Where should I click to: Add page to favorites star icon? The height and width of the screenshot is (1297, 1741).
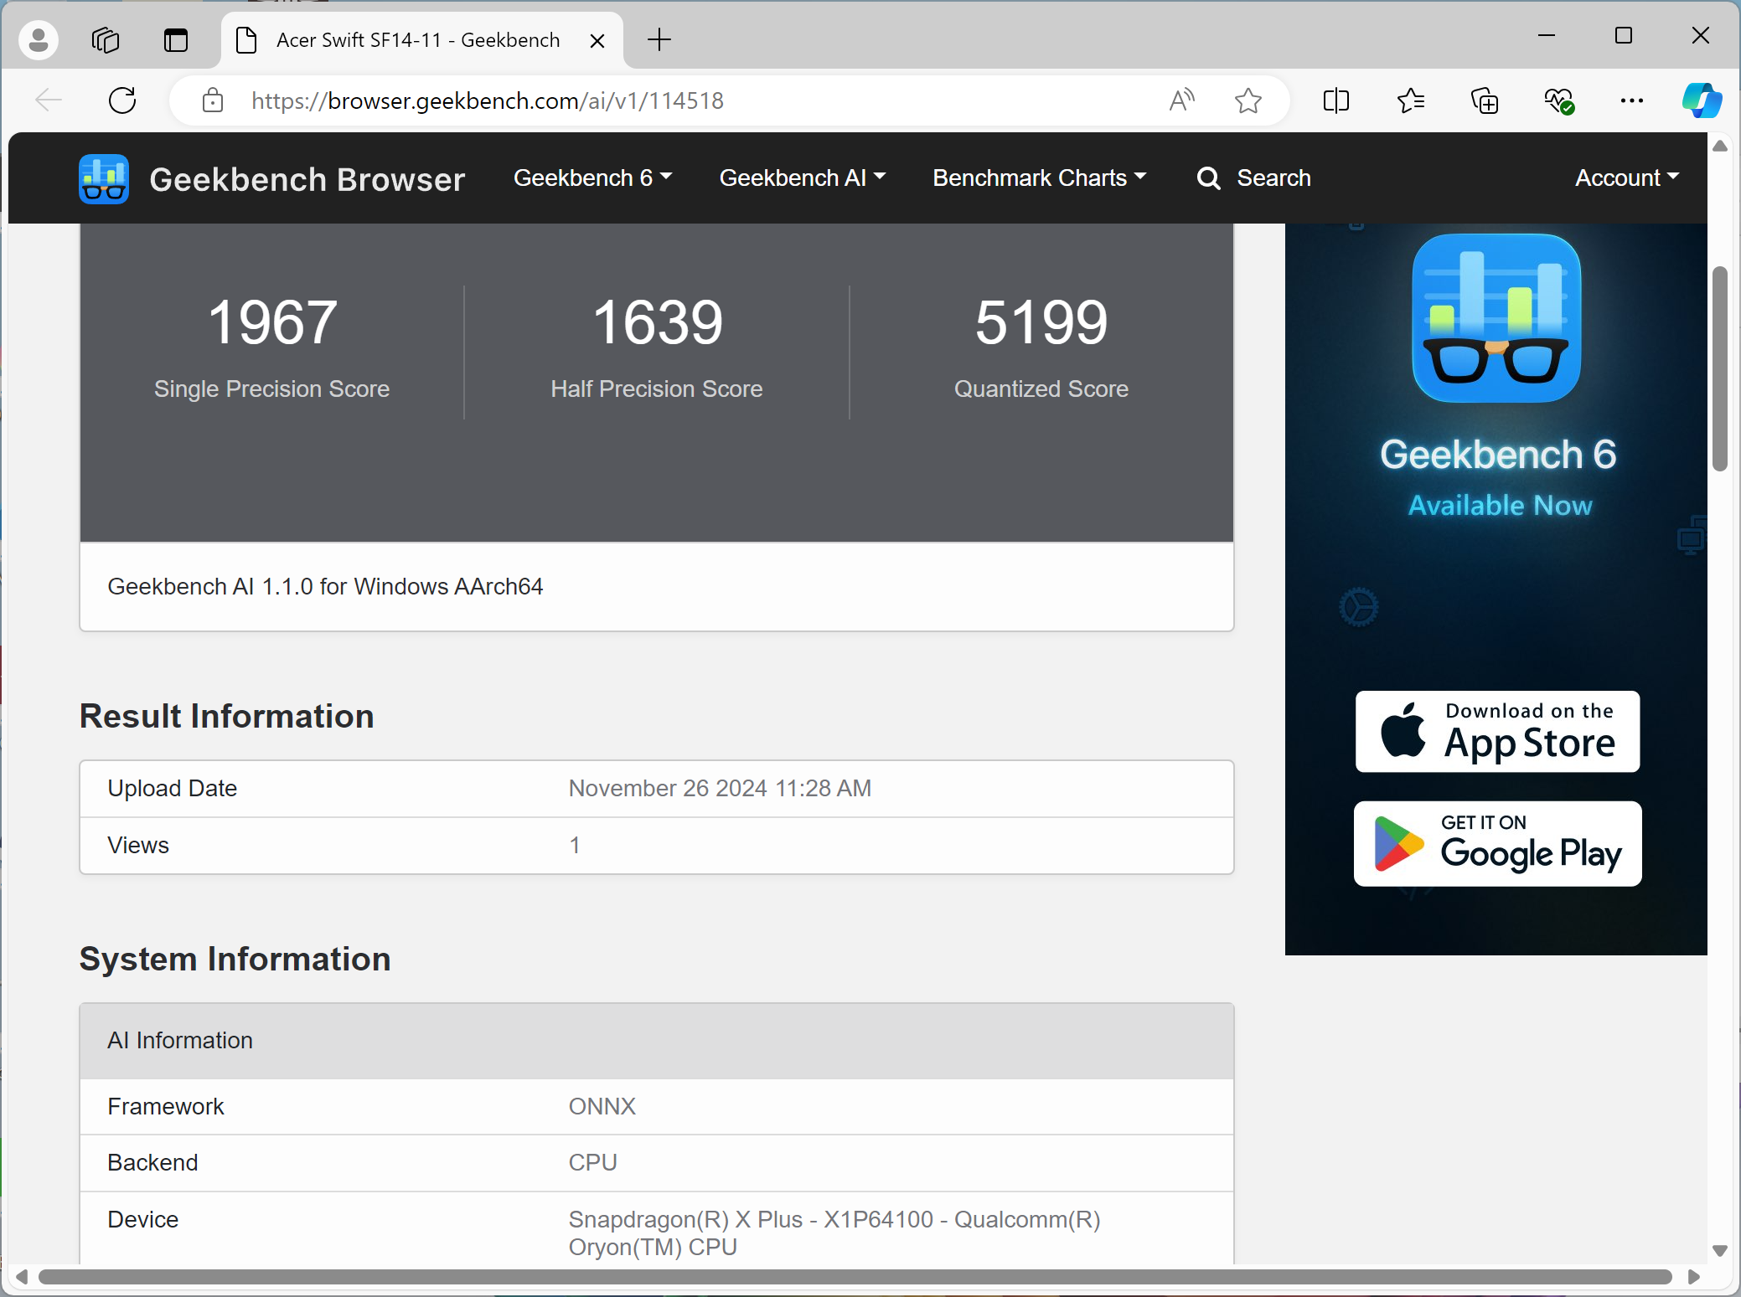1248,100
